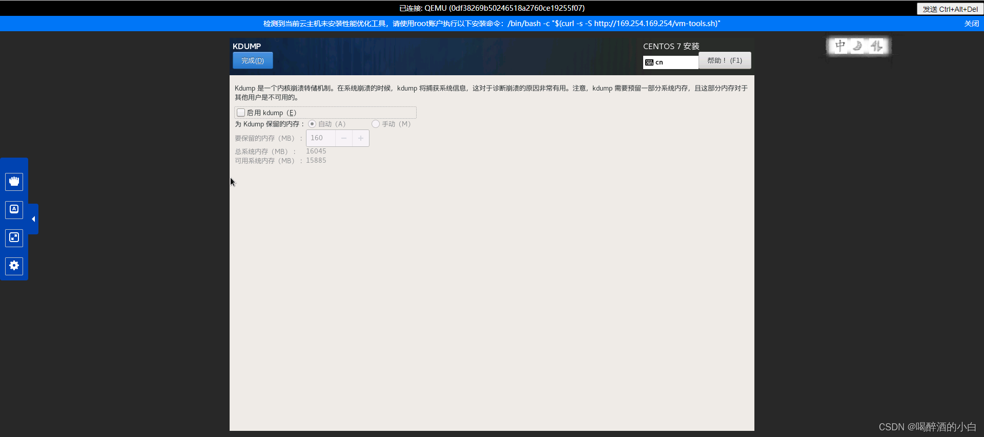Screen dimensions: 984x437
Task: Click the 为 Kdump 保留的内存 label
Action: tap(270, 124)
